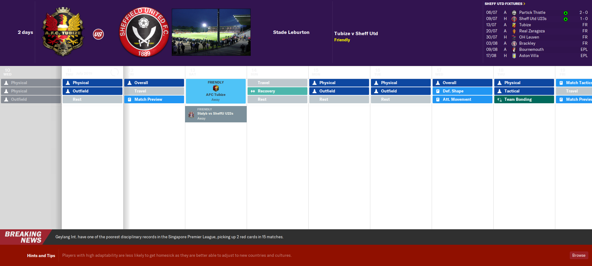
Task: Click the Def. Shape session icon
Action: (x=438, y=91)
